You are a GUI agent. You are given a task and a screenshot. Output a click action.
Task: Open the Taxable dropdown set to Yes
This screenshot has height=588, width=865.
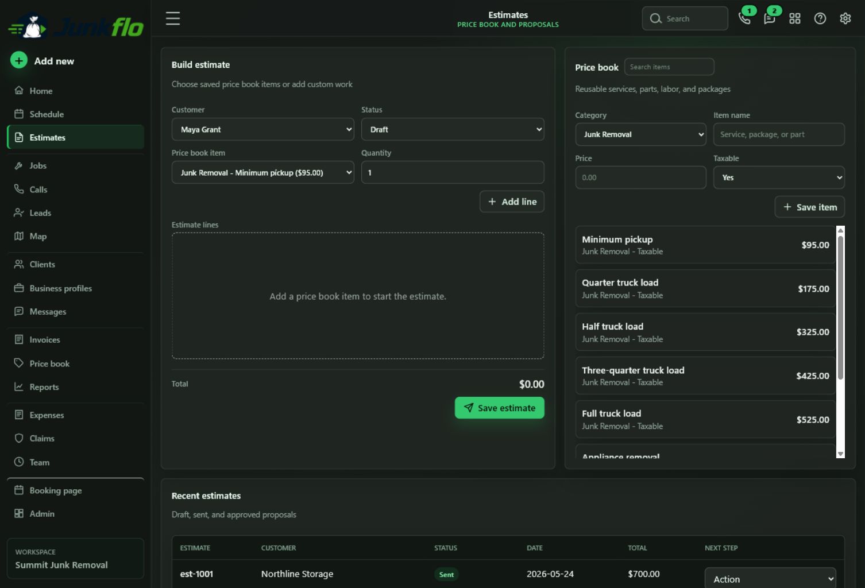click(779, 177)
